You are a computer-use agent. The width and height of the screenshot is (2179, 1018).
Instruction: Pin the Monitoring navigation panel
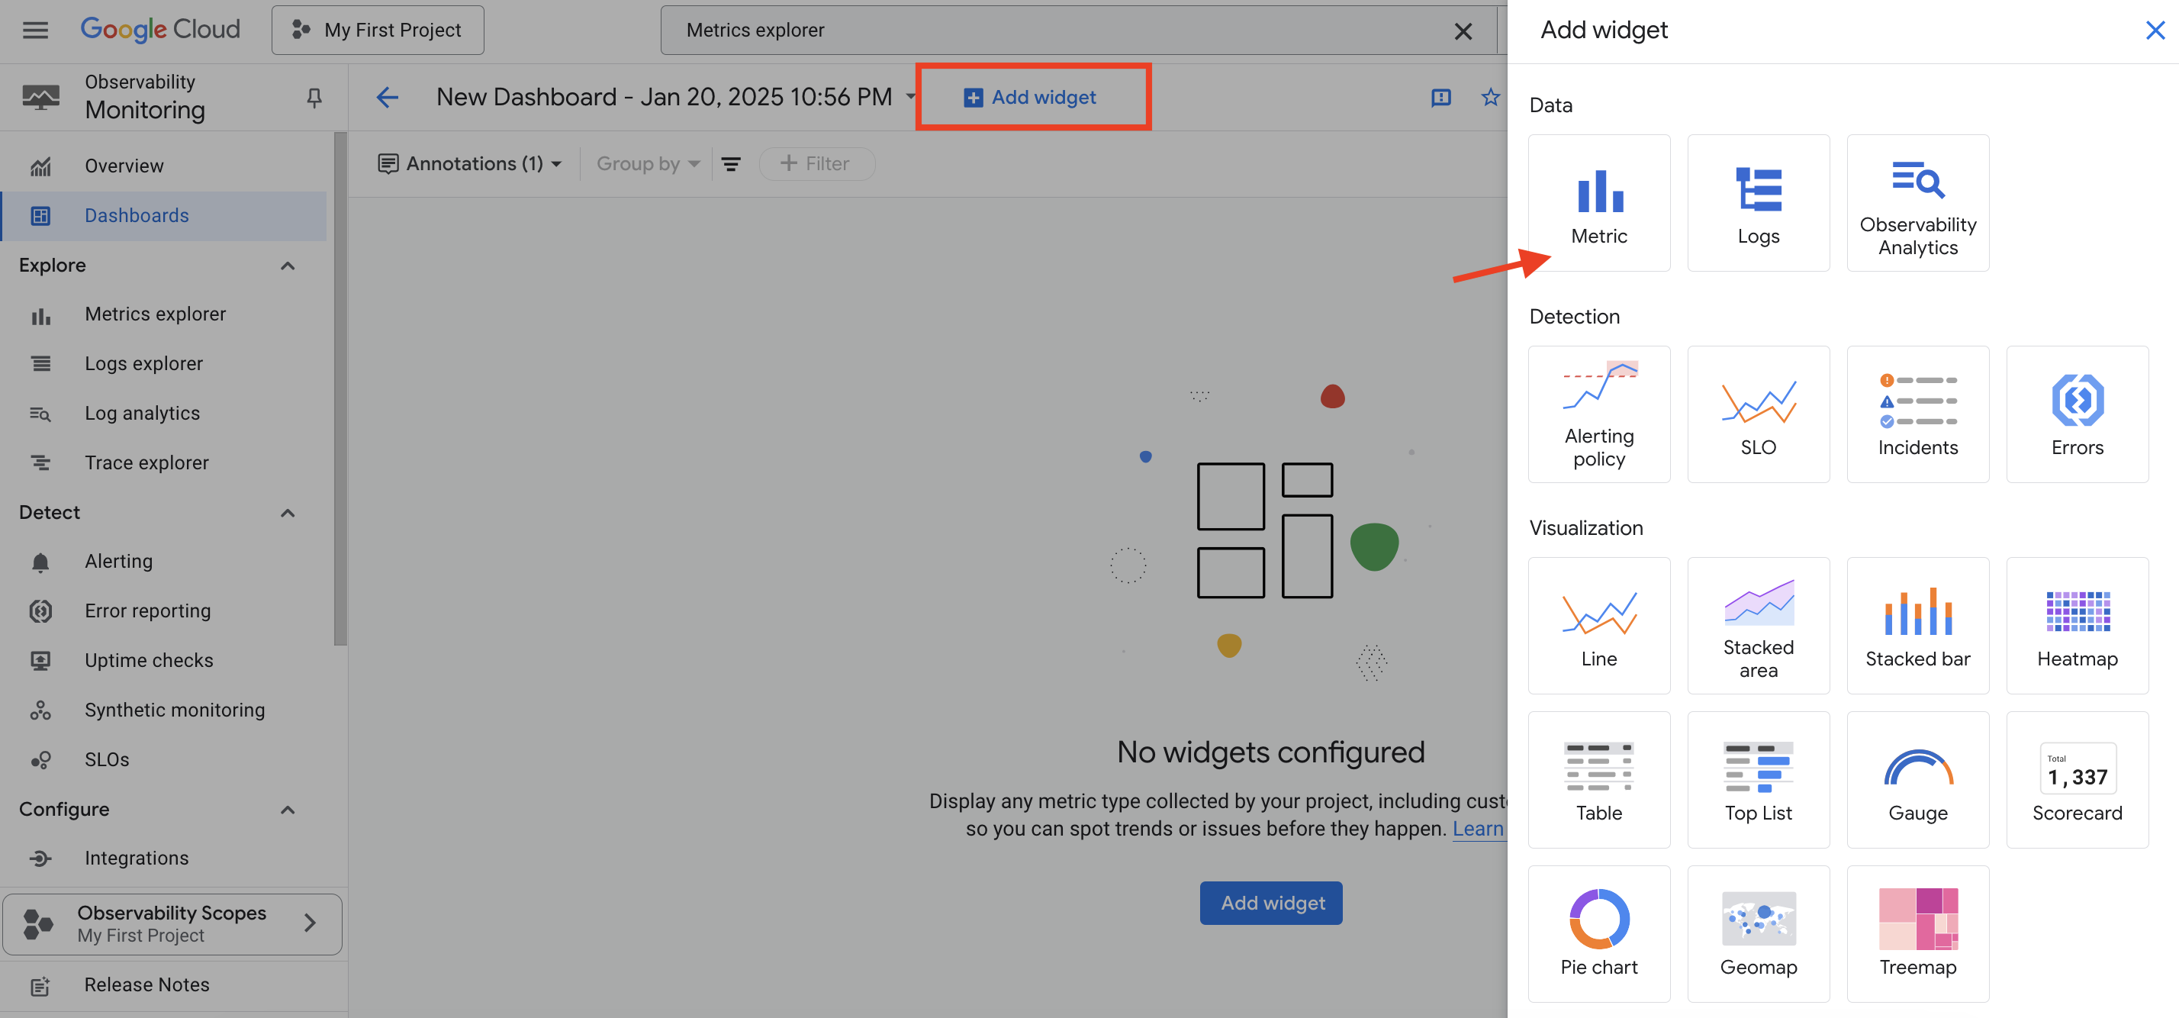[x=314, y=98]
